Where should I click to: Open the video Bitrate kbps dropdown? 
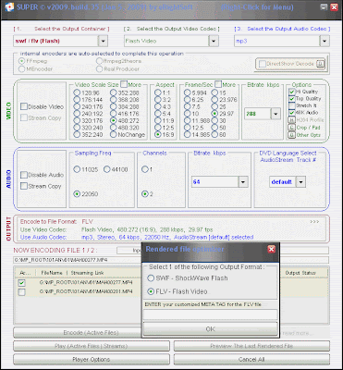[276, 114]
